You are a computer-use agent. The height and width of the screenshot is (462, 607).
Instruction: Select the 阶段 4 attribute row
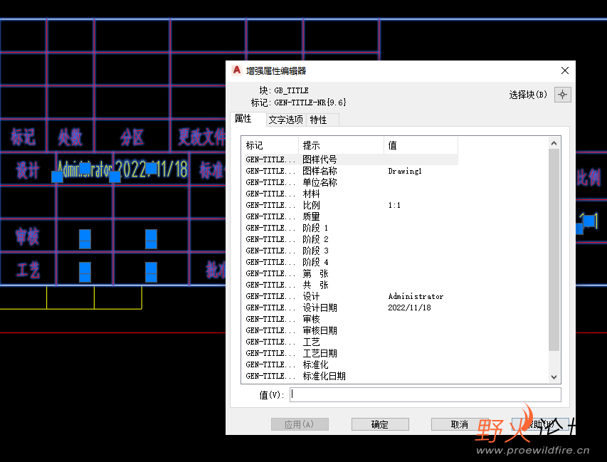click(x=351, y=262)
